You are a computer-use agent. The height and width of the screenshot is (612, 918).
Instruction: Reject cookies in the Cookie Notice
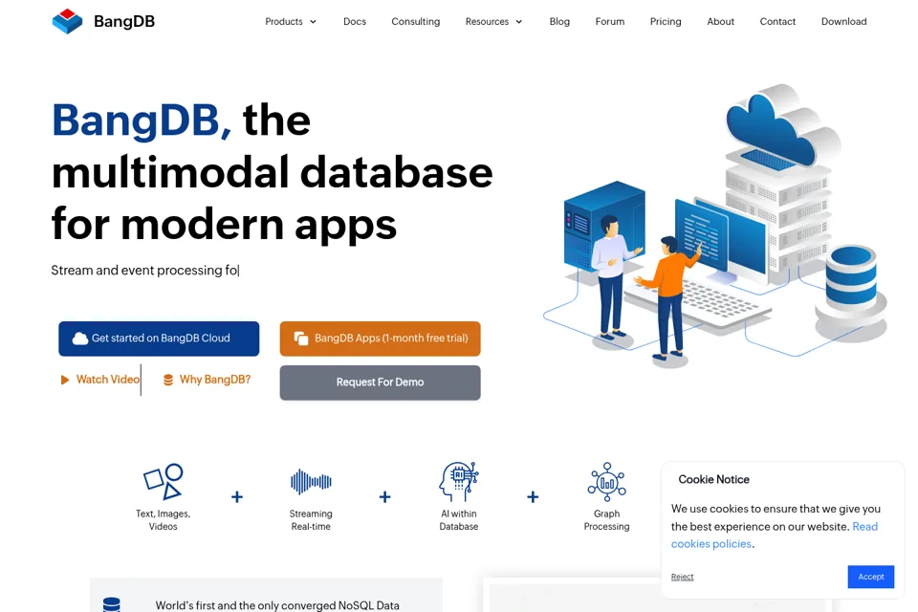pos(682,577)
